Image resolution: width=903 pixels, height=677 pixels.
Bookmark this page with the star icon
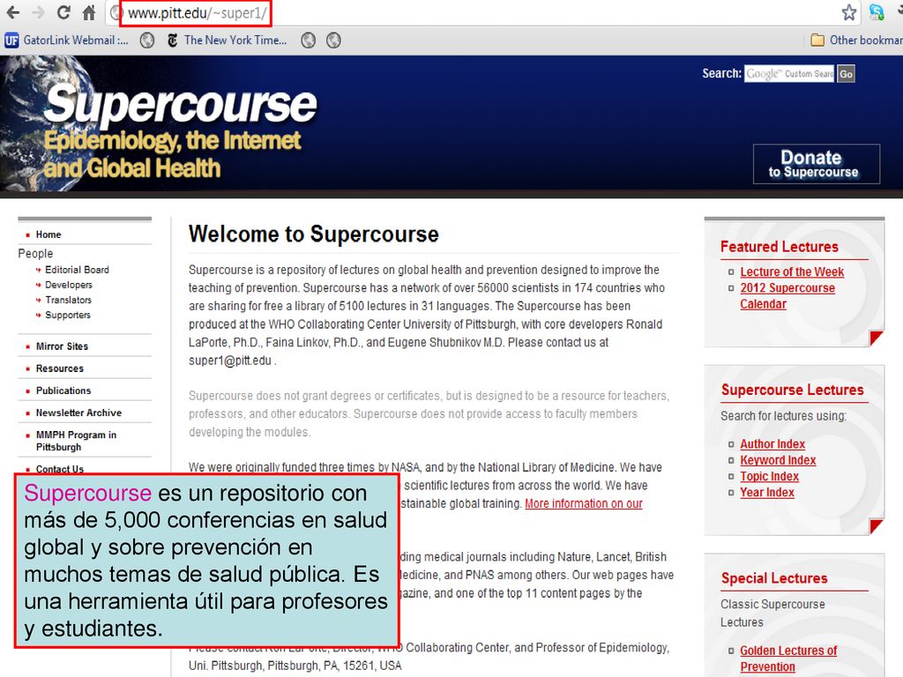click(x=849, y=12)
